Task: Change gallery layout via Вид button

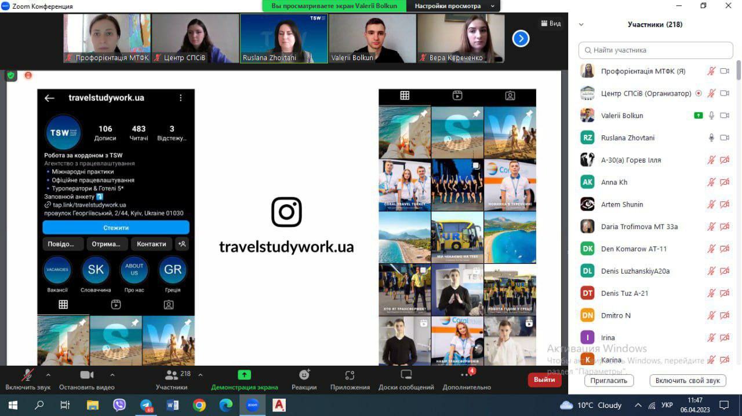Action: (x=551, y=23)
